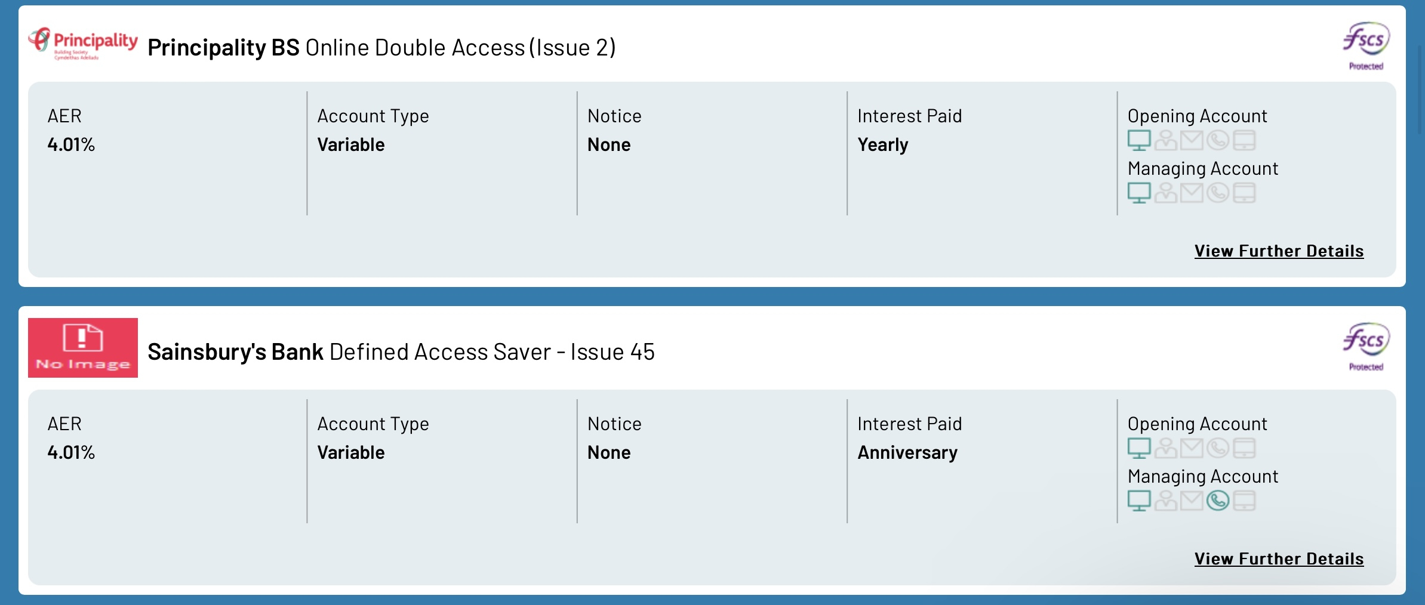This screenshot has height=605, width=1425.
Task: Click the mobile device icon under Sainsbury's Opening Account
Action: coord(1244,448)
